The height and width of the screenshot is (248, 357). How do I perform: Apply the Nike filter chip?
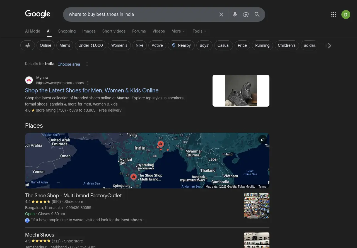139,45
